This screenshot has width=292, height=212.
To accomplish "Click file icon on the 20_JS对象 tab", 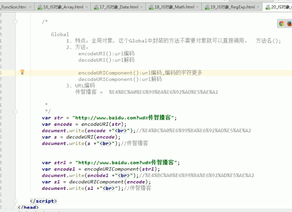I will coord(268,7).
